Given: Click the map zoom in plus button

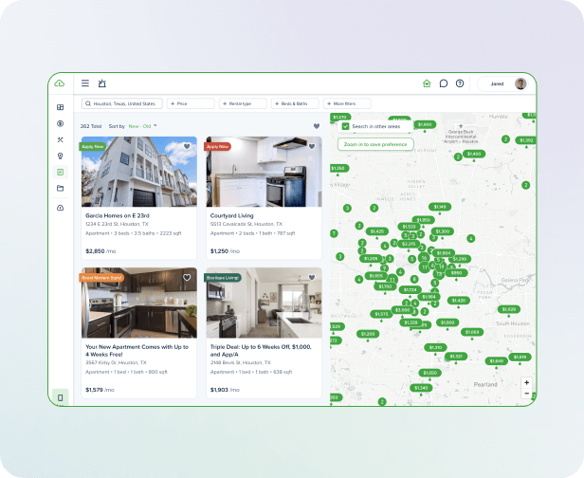Looking at the screenshot, I should coord(527,382).
